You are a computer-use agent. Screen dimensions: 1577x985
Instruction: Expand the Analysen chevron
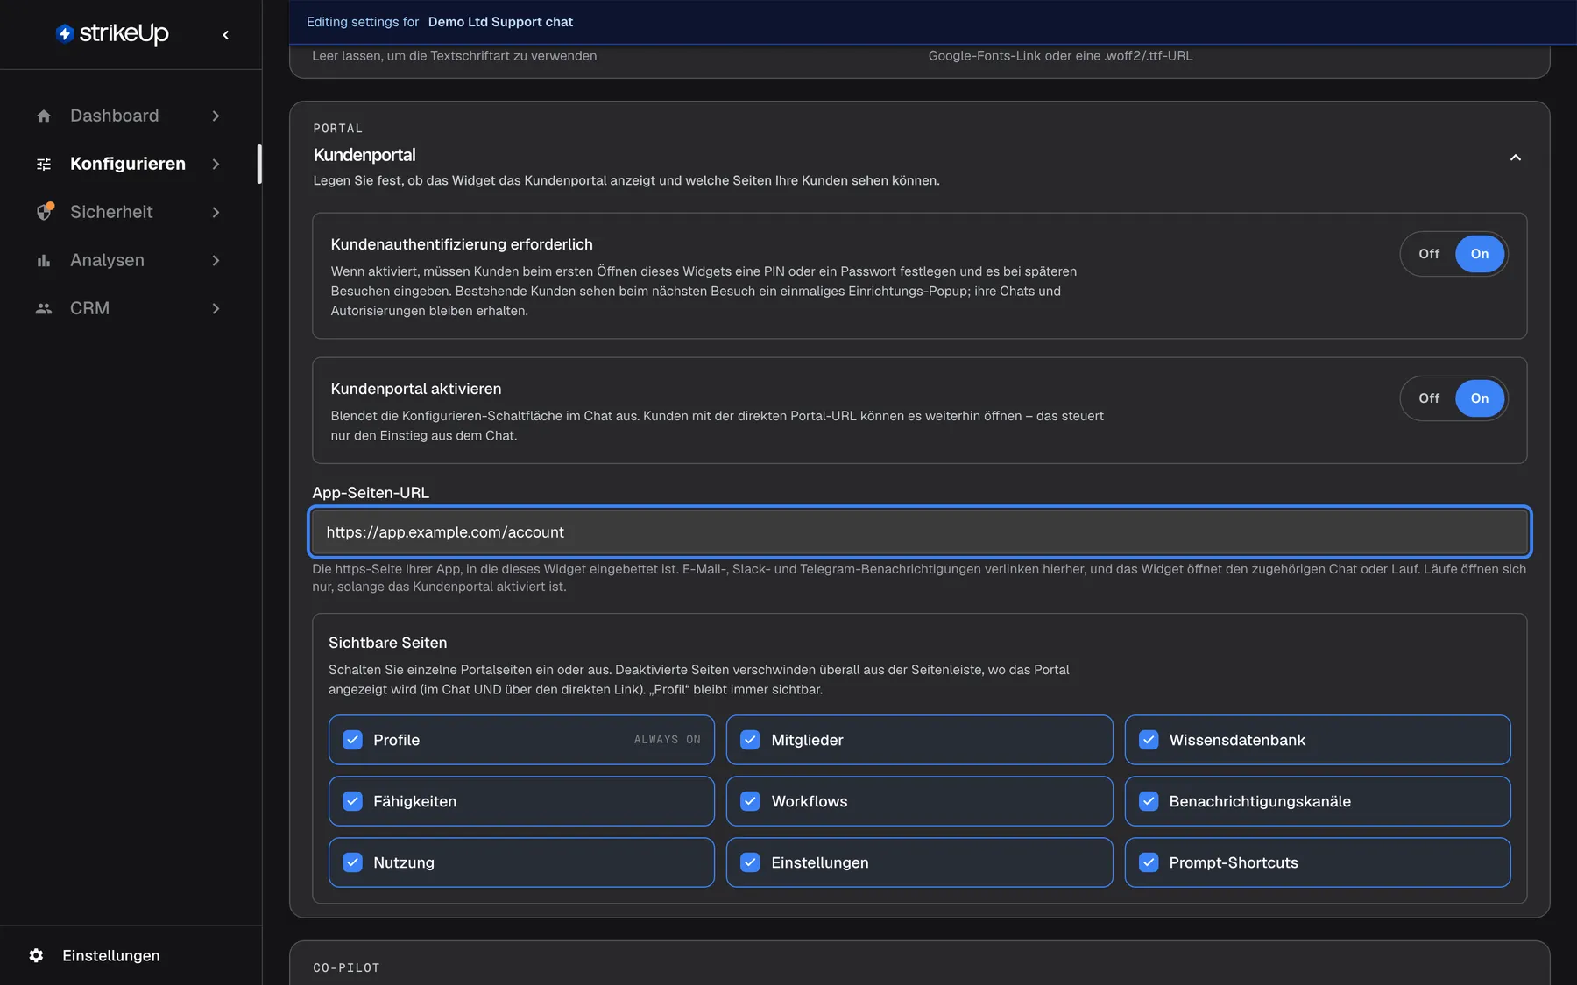pos(216,260)
